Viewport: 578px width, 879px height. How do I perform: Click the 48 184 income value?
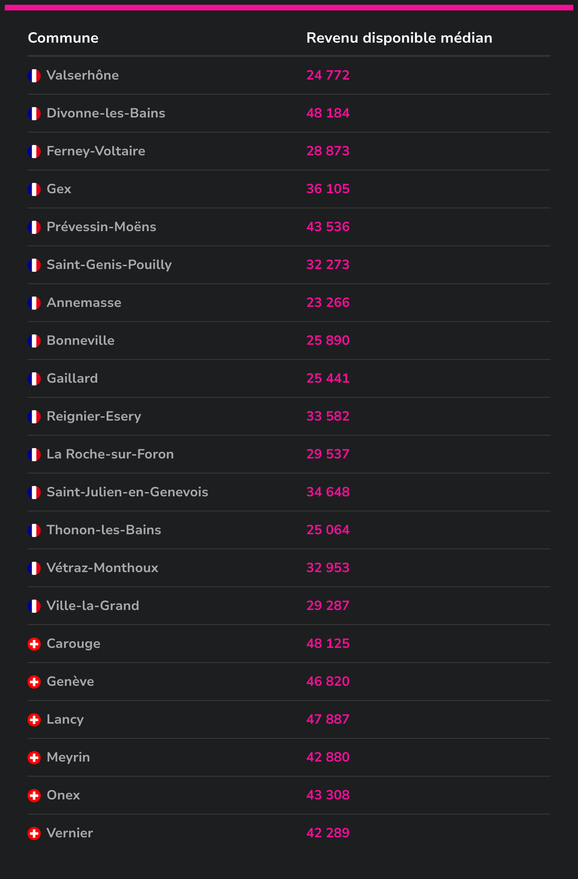pyautogui.click(x=328, y=113)
